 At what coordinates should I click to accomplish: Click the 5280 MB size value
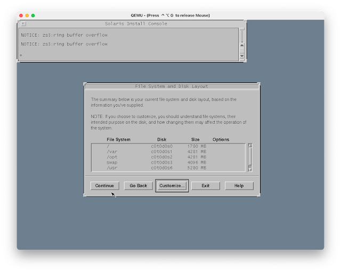[x=197, y=168]
